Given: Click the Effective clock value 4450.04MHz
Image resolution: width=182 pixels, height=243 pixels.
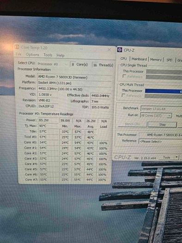Looking at the screenshot, I should pyautogui.click(x=101, y=96).
